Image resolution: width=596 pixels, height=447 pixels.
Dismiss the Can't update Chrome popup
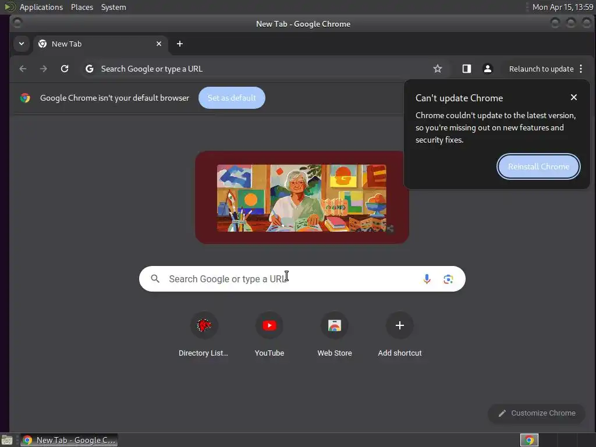(573, 97)
